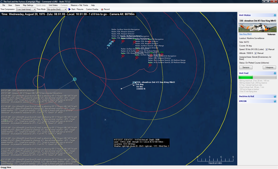Click the Sensors button

(245, 67)
